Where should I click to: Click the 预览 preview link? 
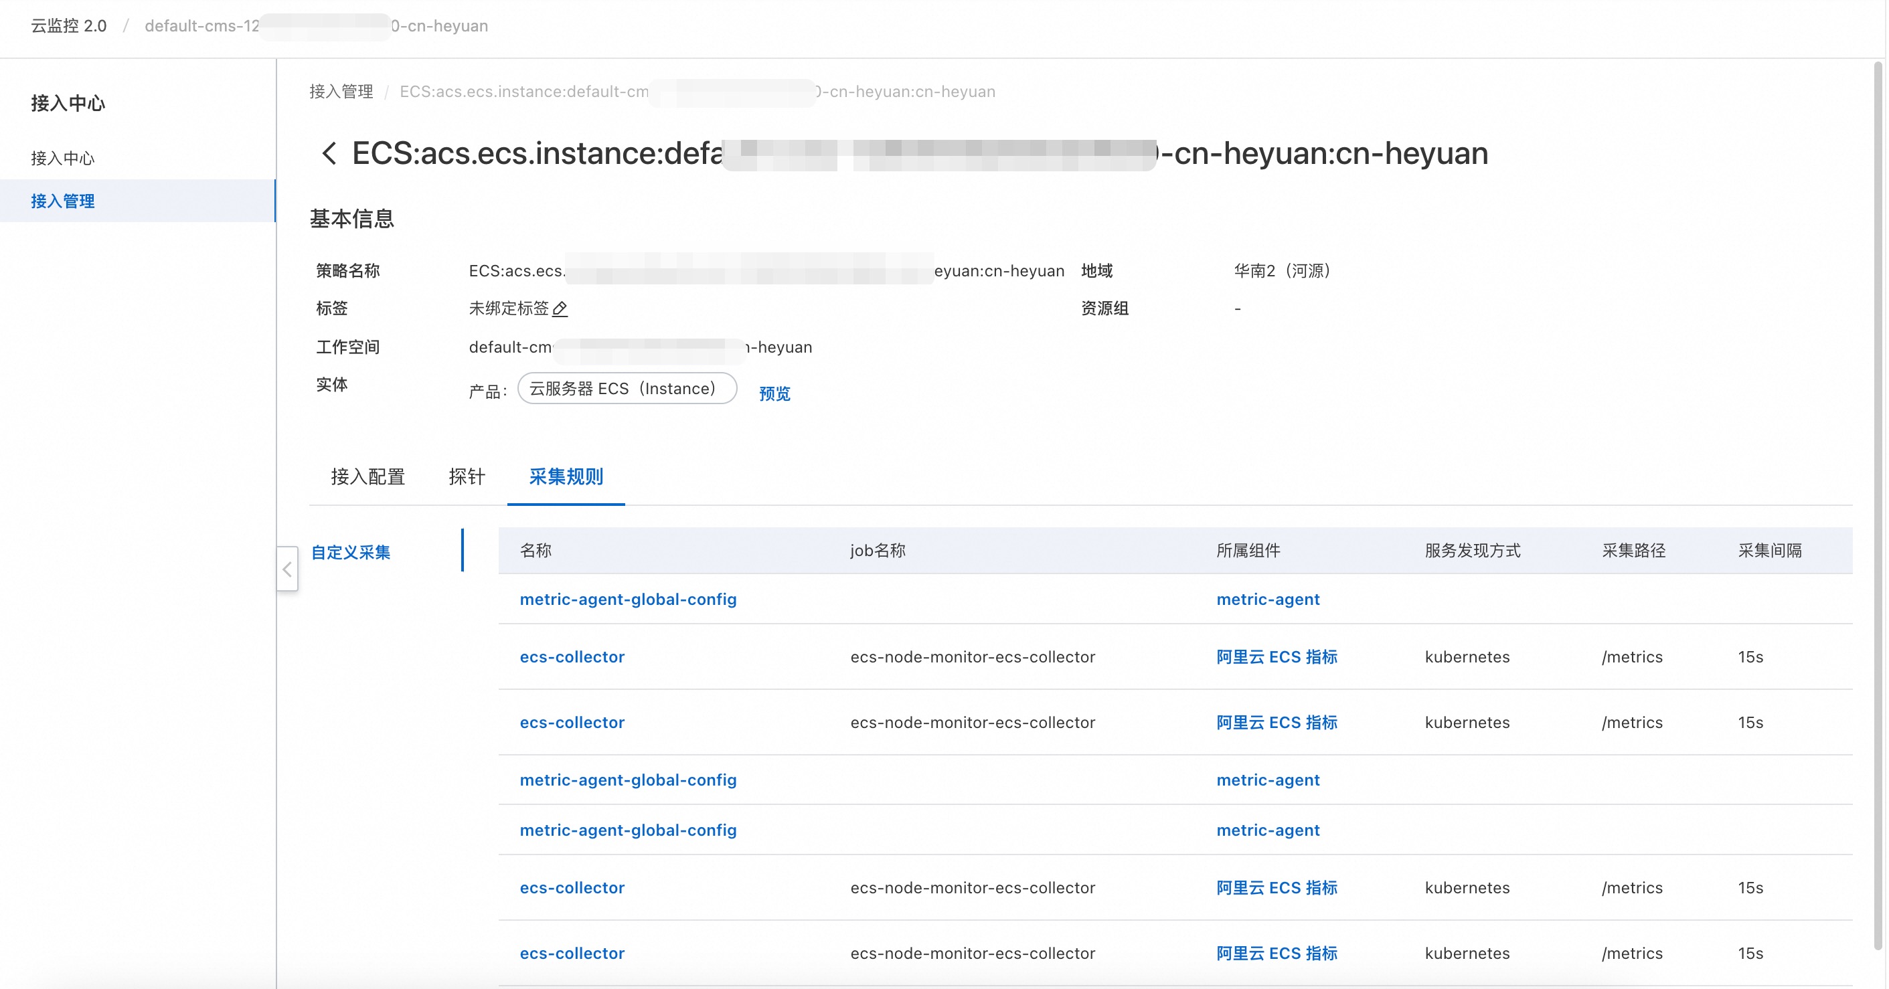[x=774, y=393]
